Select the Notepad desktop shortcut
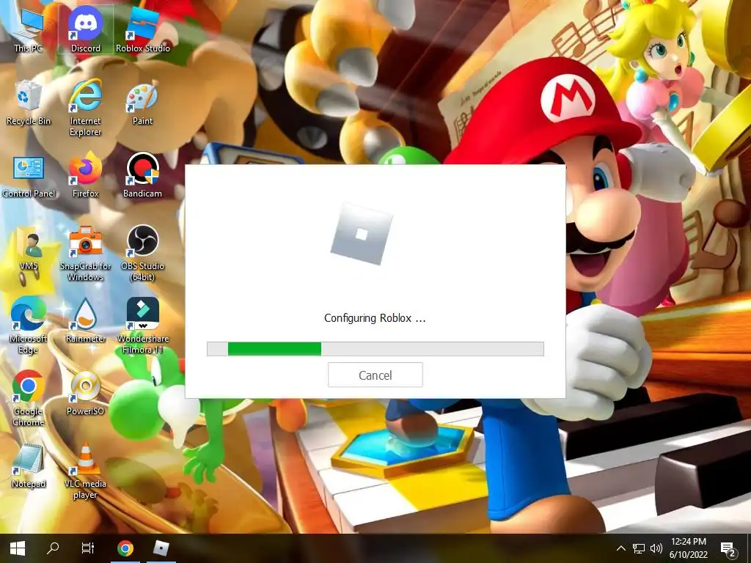The height and width of the screenshot is (563, 751). (x=29, y=467)
